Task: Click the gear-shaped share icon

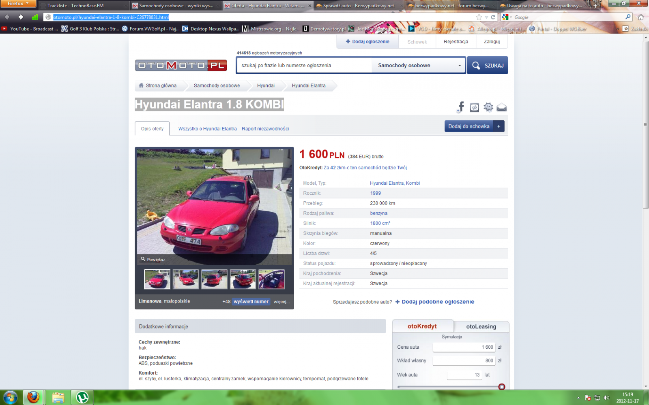Action: coord(488,107)
